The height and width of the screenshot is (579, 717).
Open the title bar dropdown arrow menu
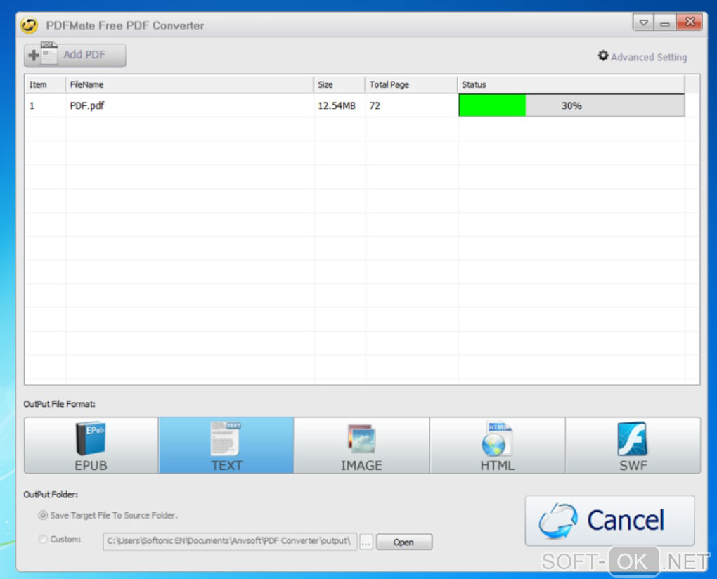(643, 22)
